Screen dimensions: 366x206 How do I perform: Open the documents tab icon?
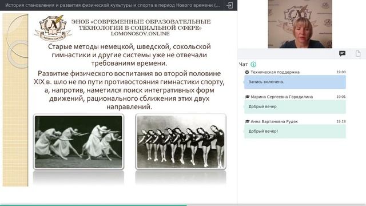[358, 54]
